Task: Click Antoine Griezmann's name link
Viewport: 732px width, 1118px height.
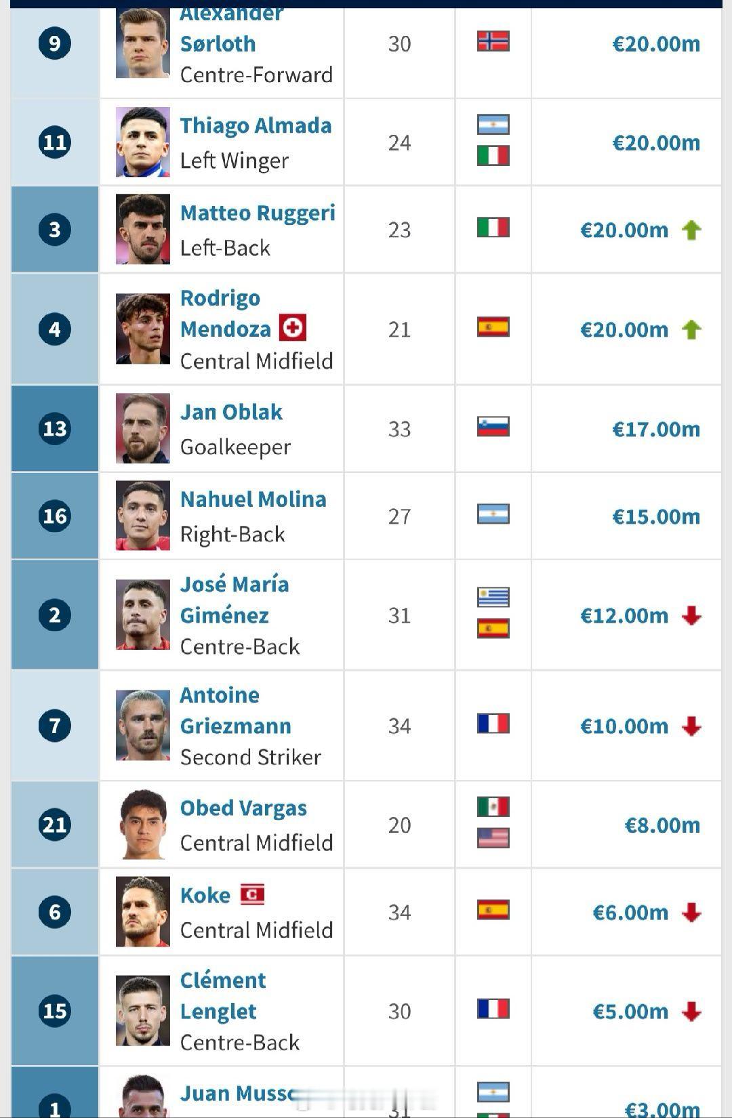Action: (x=235, y=711)
